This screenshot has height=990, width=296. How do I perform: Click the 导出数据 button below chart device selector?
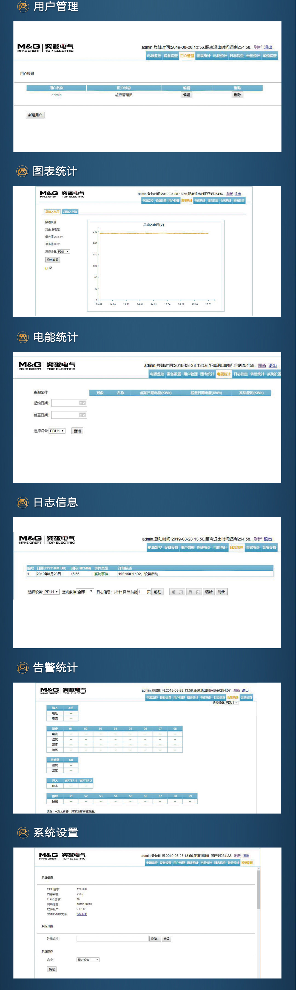coord(52,260)
